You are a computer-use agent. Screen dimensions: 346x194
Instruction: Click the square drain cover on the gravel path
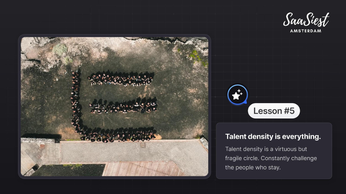pyautogui.click(x=143, y=145)
